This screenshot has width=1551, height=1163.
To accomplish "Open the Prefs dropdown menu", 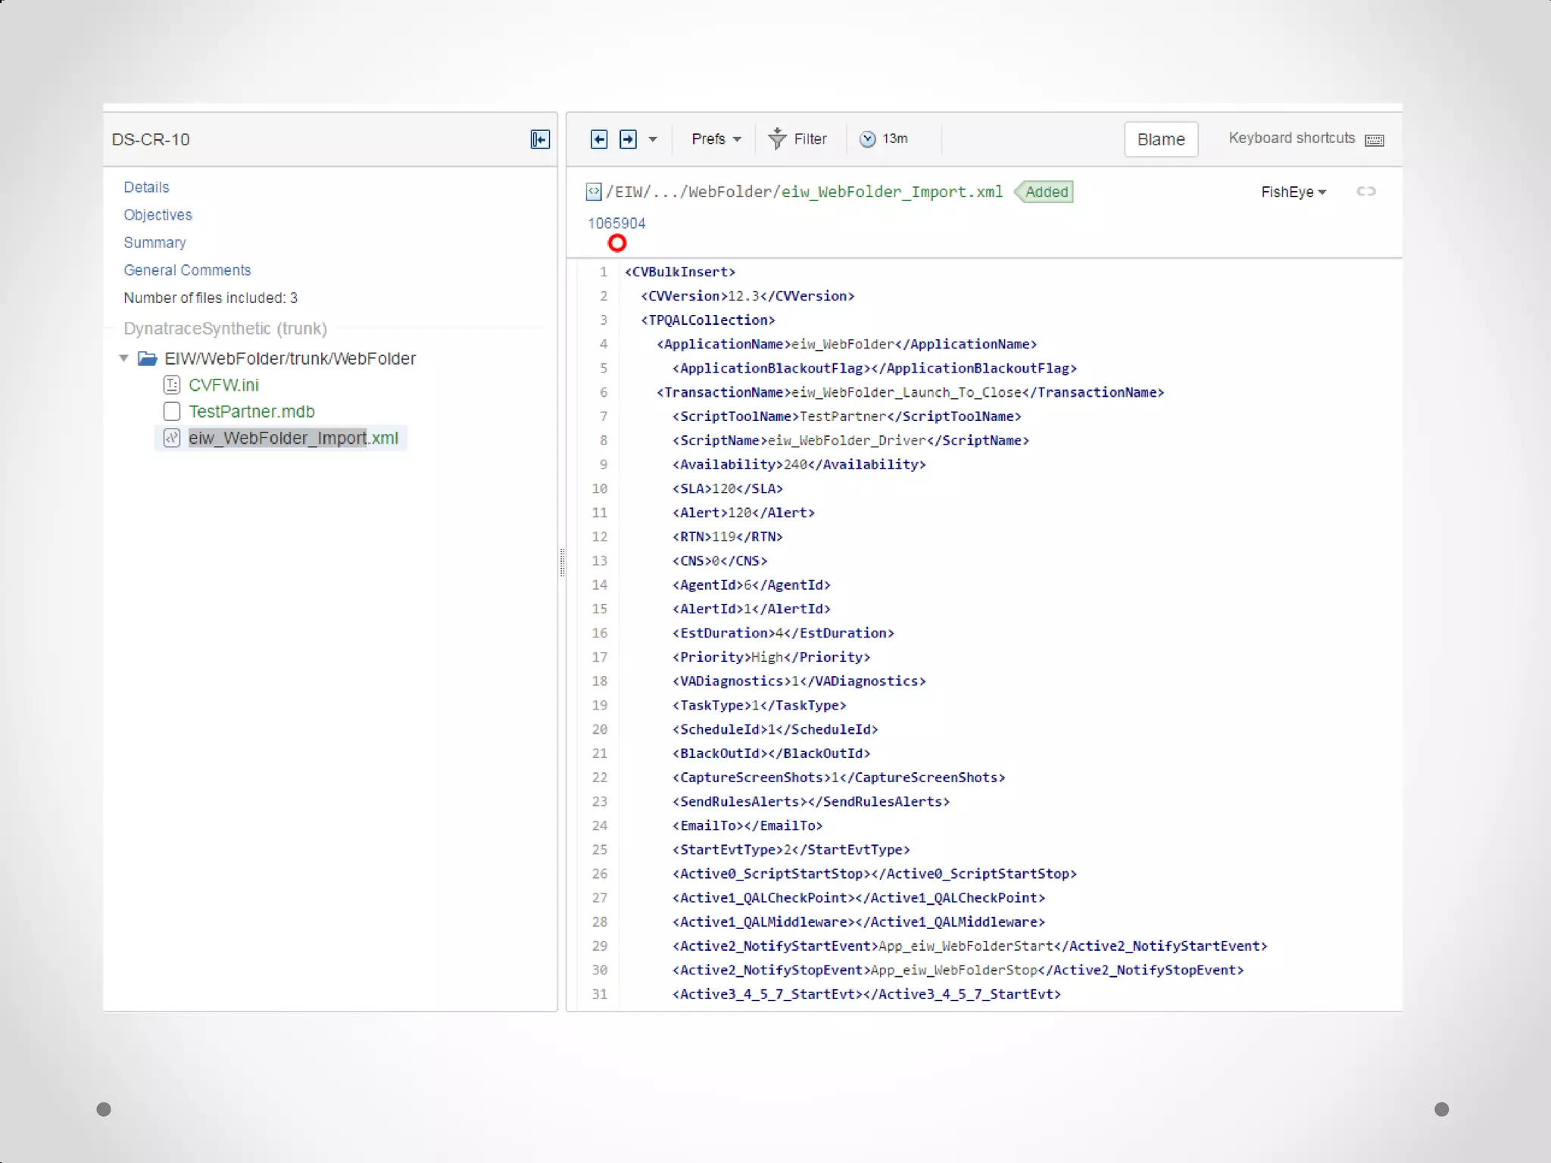I will 716,139.
